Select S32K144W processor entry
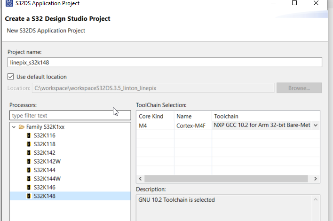The width and height of the screenshot is (333, 221). [x=47, y=179]
